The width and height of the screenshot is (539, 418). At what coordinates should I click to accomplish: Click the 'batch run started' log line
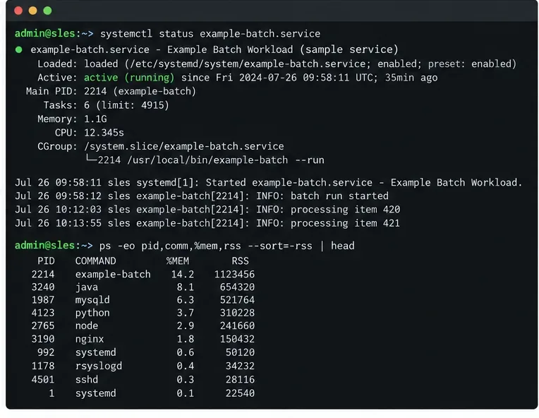click(202, 196)
